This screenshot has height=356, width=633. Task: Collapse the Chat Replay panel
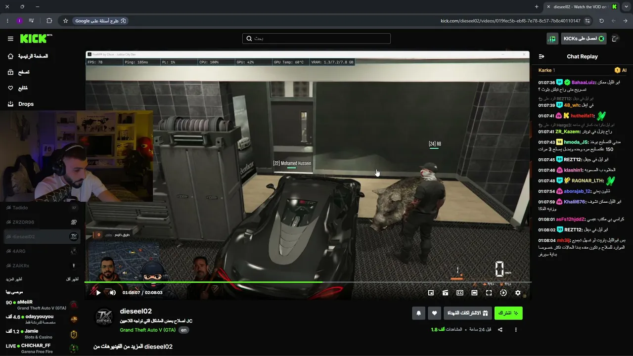tap(542, 56)
